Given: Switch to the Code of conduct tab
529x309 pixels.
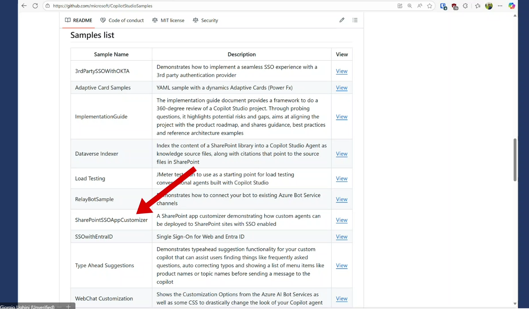Looking at the screenshot, I should (x=122, y=20).
